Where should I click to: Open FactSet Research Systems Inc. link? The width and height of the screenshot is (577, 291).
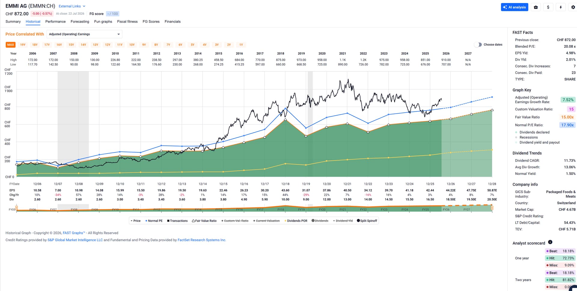202,240
